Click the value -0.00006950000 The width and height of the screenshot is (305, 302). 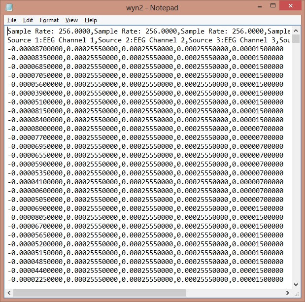point(35,146)
